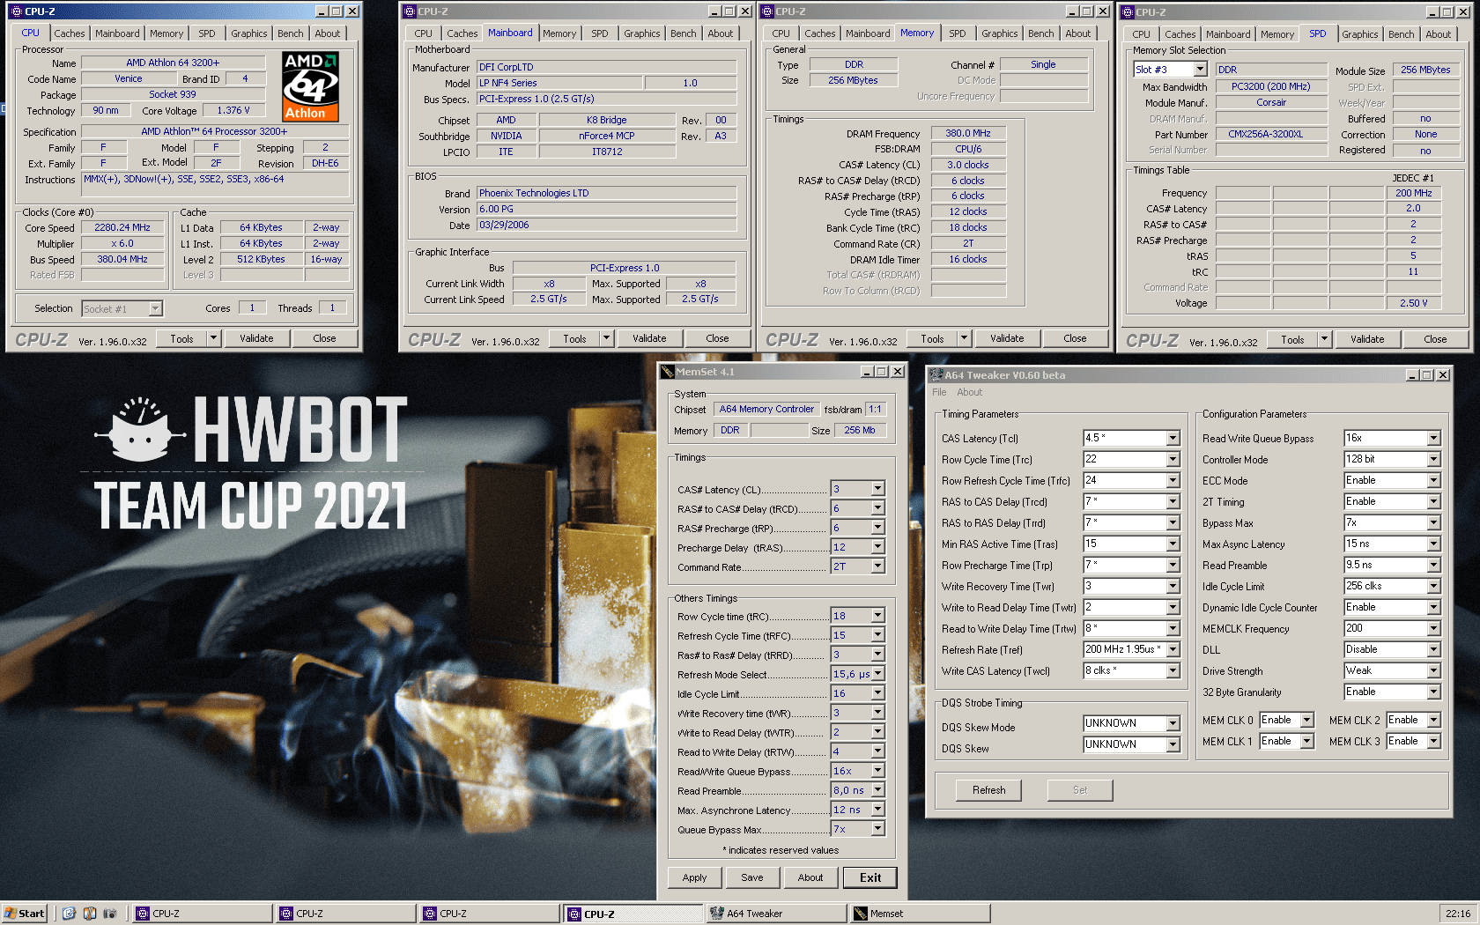Click title icon of CPU-Z CPU window
1480x925 pixels.
[x=16, y=11]
